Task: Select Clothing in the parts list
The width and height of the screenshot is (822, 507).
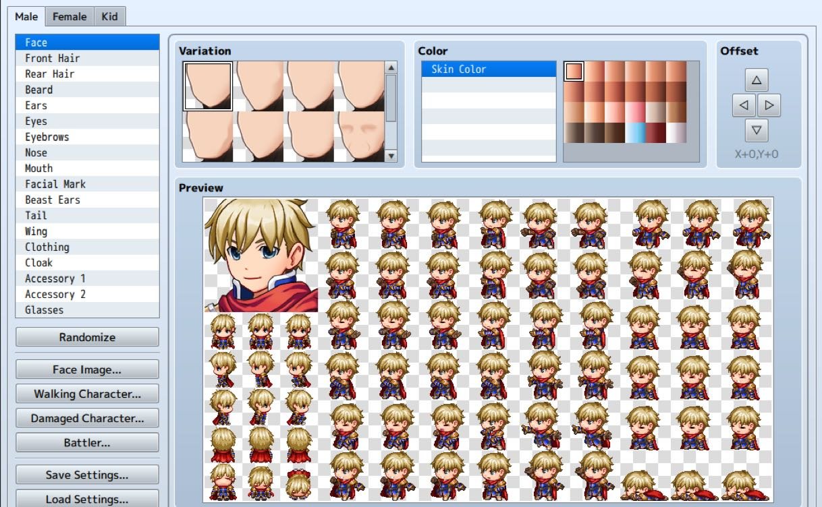Action: coord(47,247)
